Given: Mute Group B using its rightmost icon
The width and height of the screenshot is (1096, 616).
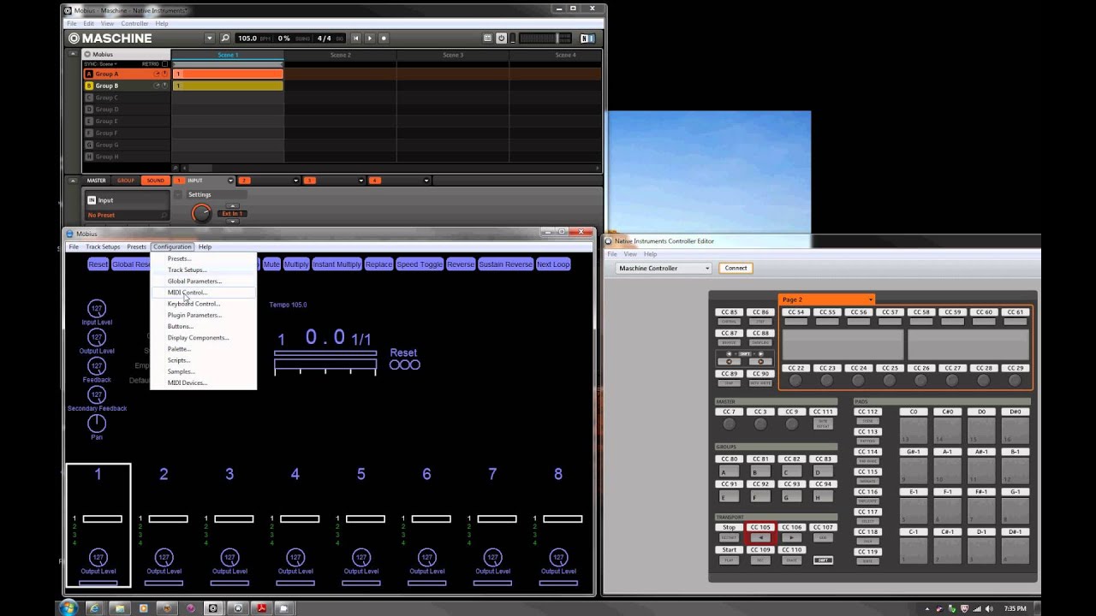Looking at the screenshot, I should coord(164,86).
